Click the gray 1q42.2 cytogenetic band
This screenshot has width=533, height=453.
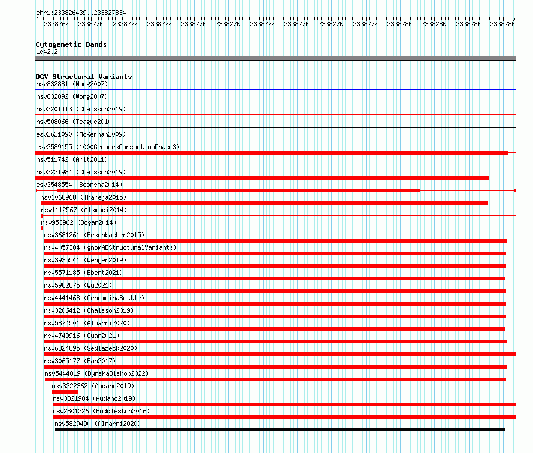(275, 58)
